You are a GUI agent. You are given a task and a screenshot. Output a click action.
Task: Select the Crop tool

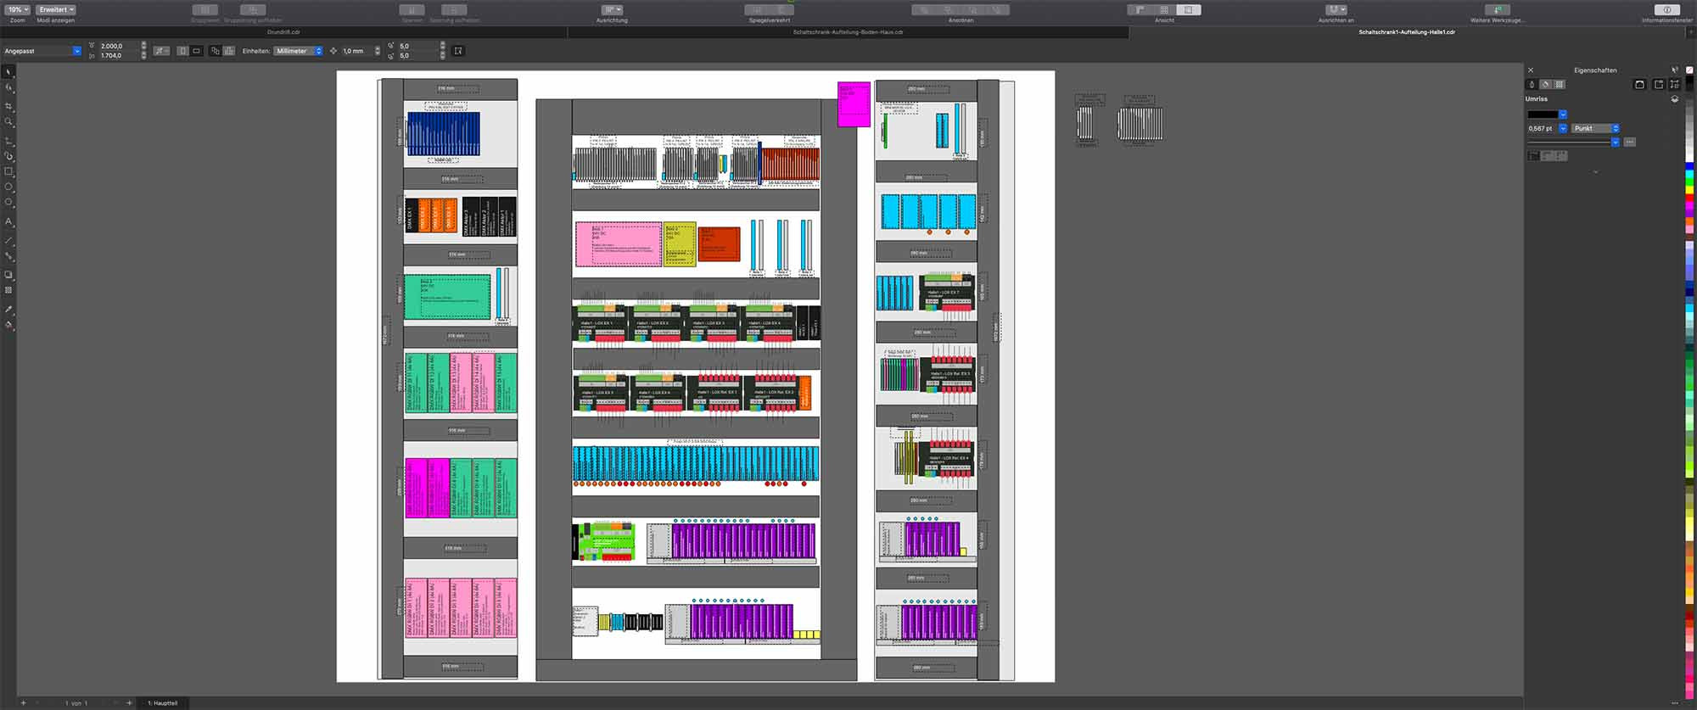(x=9, y=107)
